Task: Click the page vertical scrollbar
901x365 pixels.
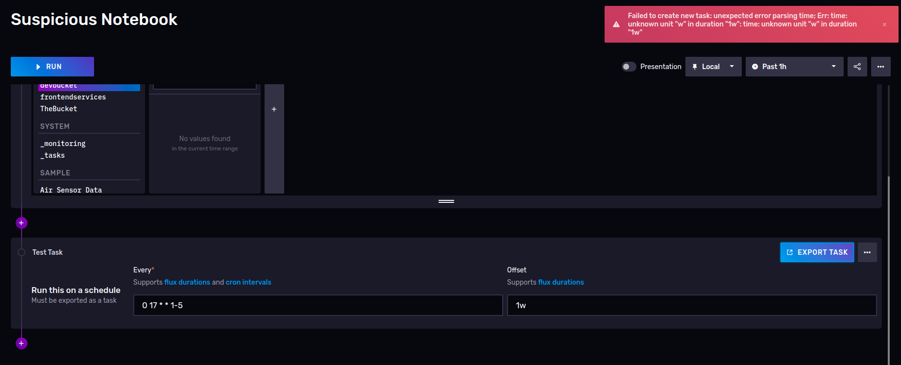Action: (x=889, y=269)
